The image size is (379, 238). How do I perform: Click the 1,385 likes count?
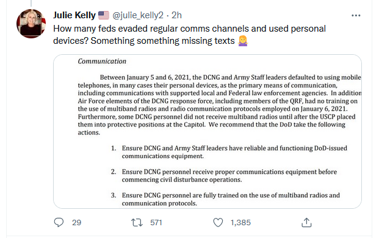tap(240, 222)
